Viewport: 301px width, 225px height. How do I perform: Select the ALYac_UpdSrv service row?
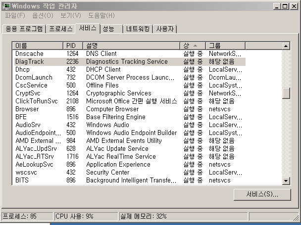(x=130, y=148)
